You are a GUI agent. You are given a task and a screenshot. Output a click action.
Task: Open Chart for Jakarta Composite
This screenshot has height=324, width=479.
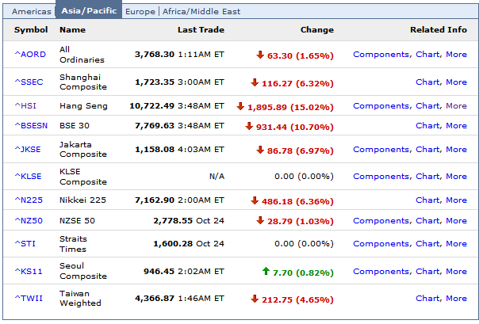click(x=427, y=150)
